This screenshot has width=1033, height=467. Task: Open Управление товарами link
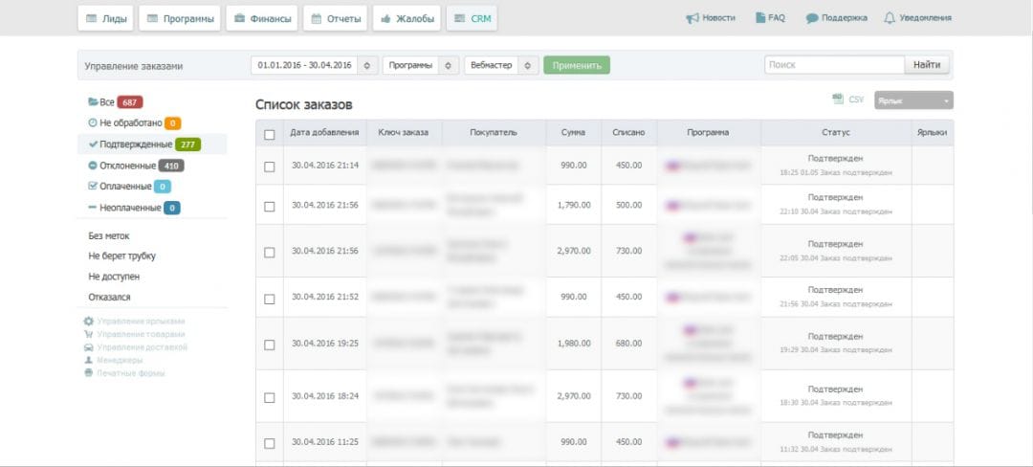pos(140,334)
